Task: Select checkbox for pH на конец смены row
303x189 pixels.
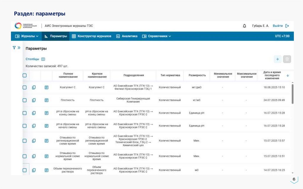Action: (x=25, y=113)
